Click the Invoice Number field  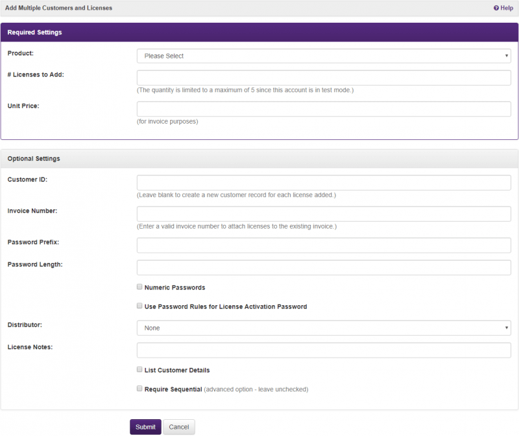coord(323,214)
